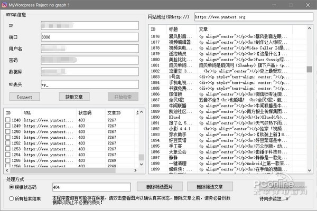Click the 文章 column header in articles list

(245, 30)
